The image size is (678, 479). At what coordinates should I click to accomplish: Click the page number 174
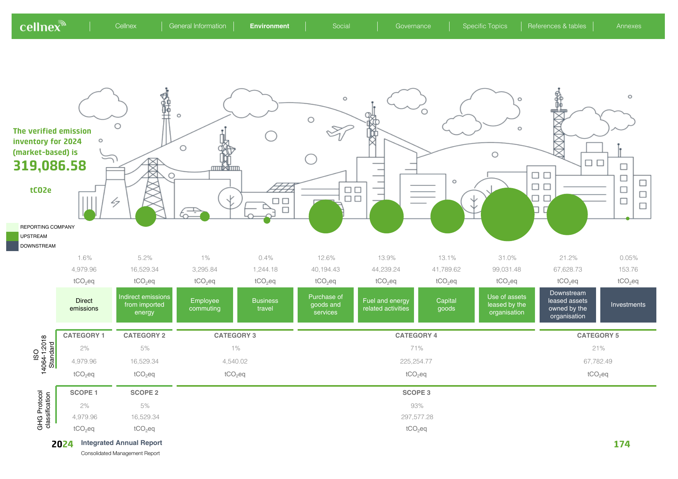622,444
